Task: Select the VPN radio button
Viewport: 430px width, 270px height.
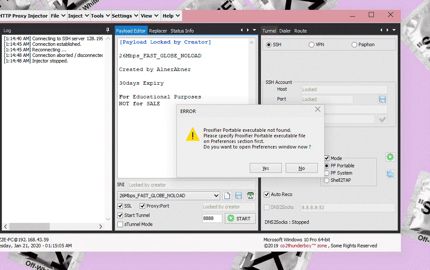Action: [311, 45]
